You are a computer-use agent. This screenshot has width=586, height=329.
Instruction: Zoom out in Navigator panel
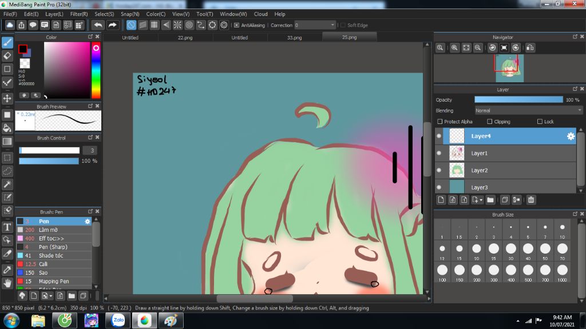pos(478,48)
